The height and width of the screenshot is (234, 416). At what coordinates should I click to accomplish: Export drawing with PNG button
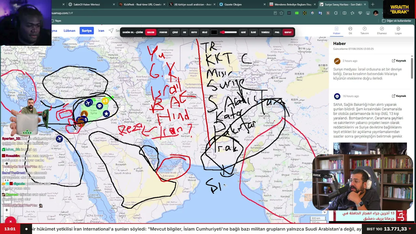[x=277, y=32]
